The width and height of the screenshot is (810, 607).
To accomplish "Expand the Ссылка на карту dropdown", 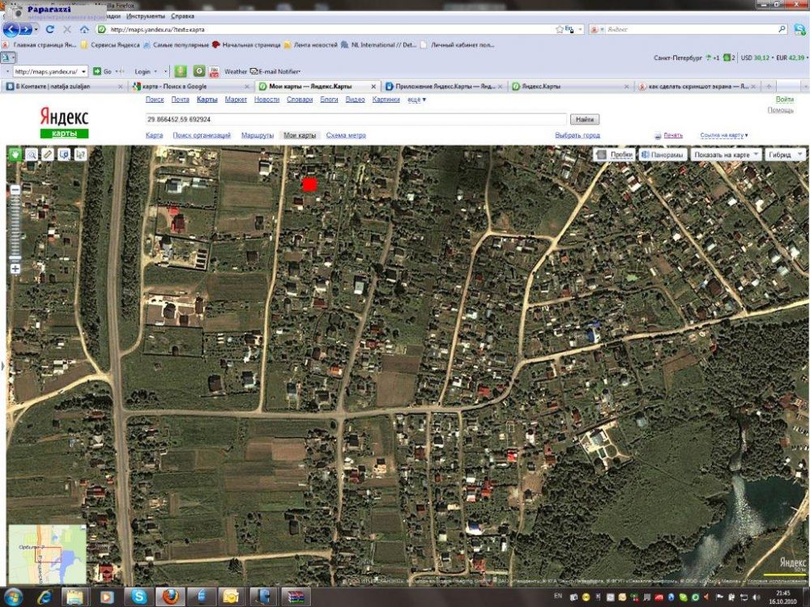I will 724,135.
